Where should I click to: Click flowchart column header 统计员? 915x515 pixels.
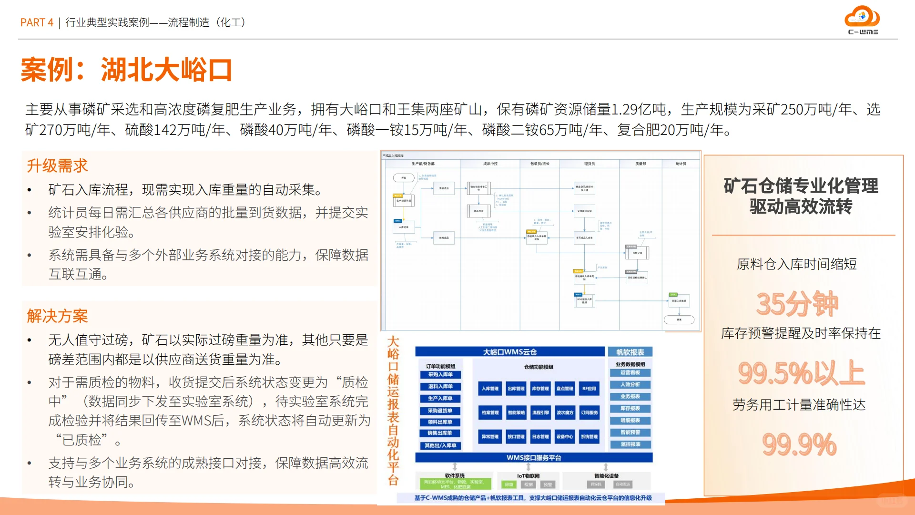tap(681, 164)
